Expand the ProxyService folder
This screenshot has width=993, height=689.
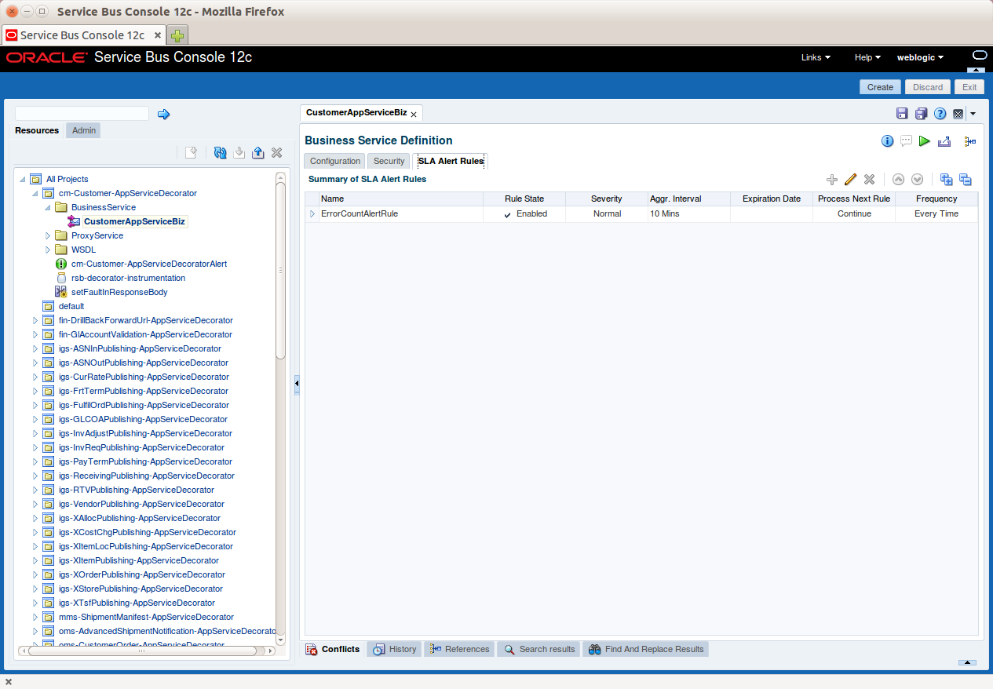47,235
